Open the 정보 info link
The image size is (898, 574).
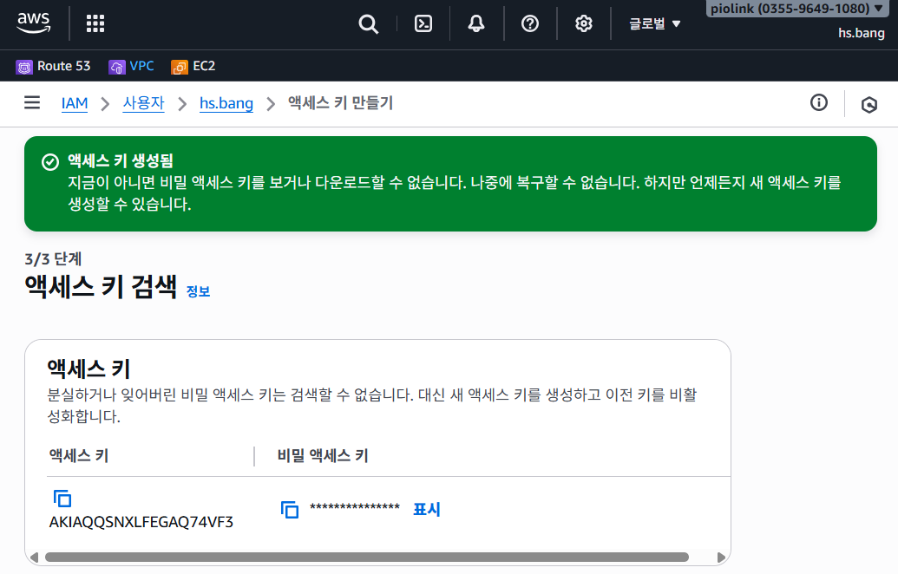click(x=198, y=291)
